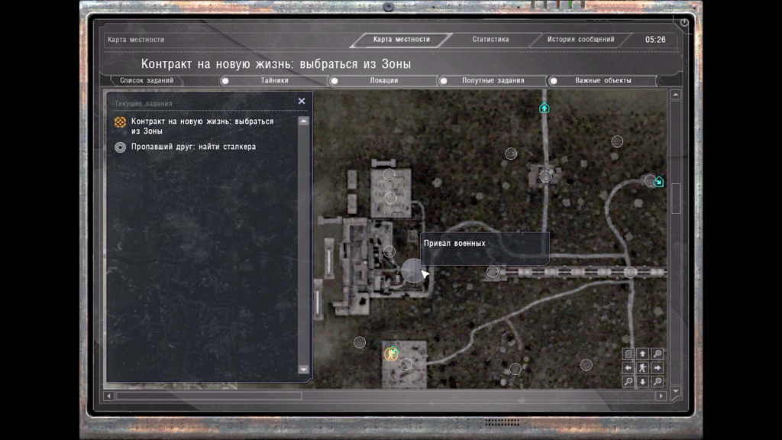The width and height of the screenshot is (782, 440).
Task: Reset the map zoom with the bottom-right magnifier
Action: [x=658, y=382]
